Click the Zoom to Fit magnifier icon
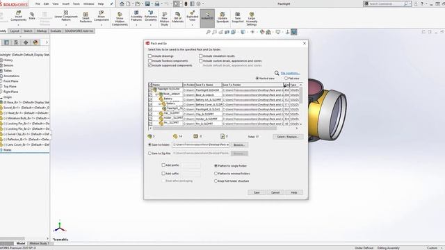The width and height of the screenshot is (445, 250). [x=208, y=32]
